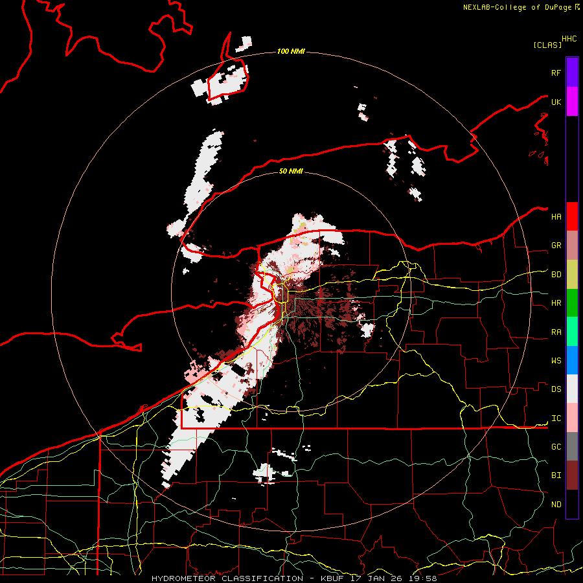Image resolution: width=583 pixels, height=583 pixels.
Task: Click the RF purple legend swatch
Action: coord(572,73)
